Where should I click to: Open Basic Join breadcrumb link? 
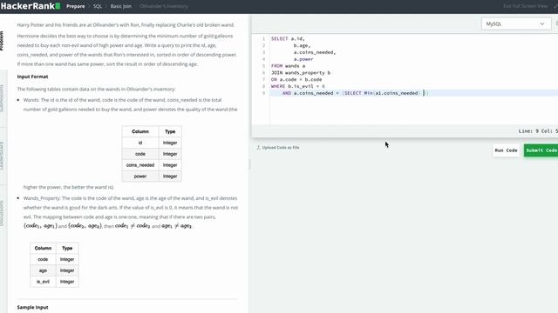pos(121,6)
